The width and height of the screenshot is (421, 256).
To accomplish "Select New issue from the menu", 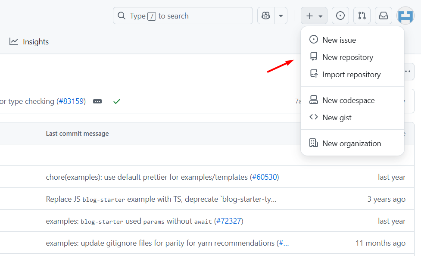I will coord(339,40).
